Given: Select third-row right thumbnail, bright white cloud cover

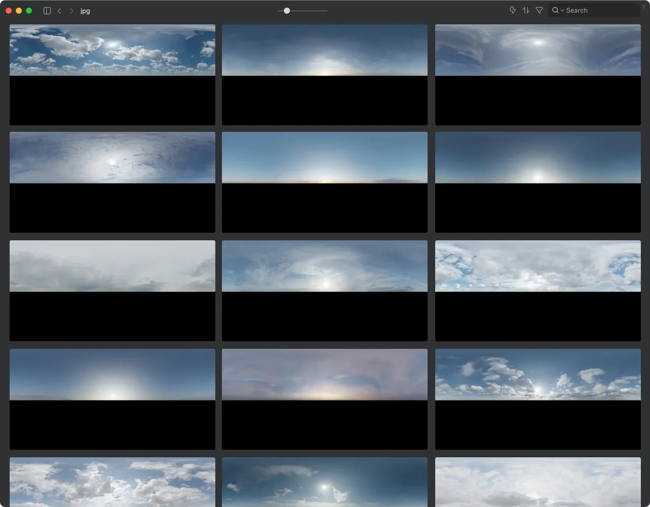Looking at the screenshot, I should click(538, 291).
